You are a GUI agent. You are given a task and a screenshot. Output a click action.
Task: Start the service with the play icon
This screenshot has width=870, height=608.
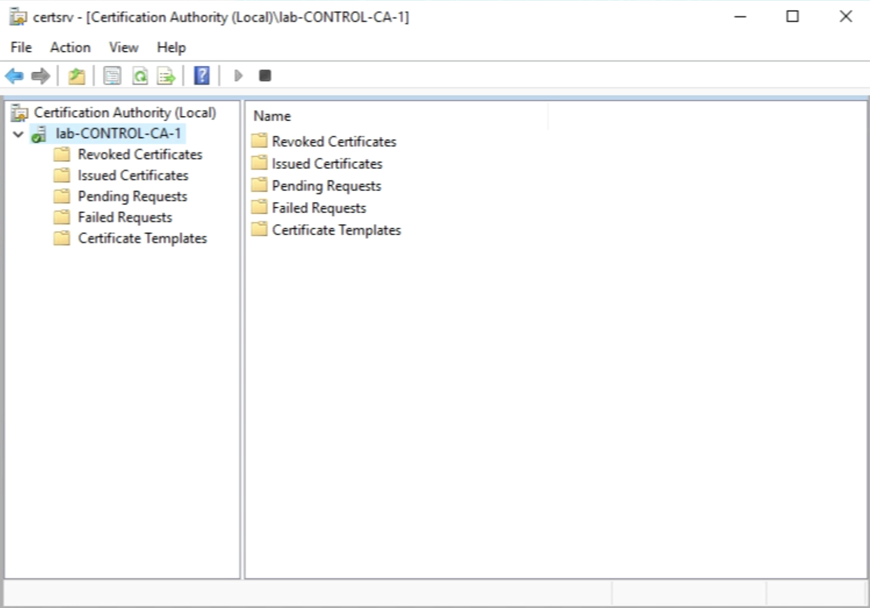click(238, 76)
